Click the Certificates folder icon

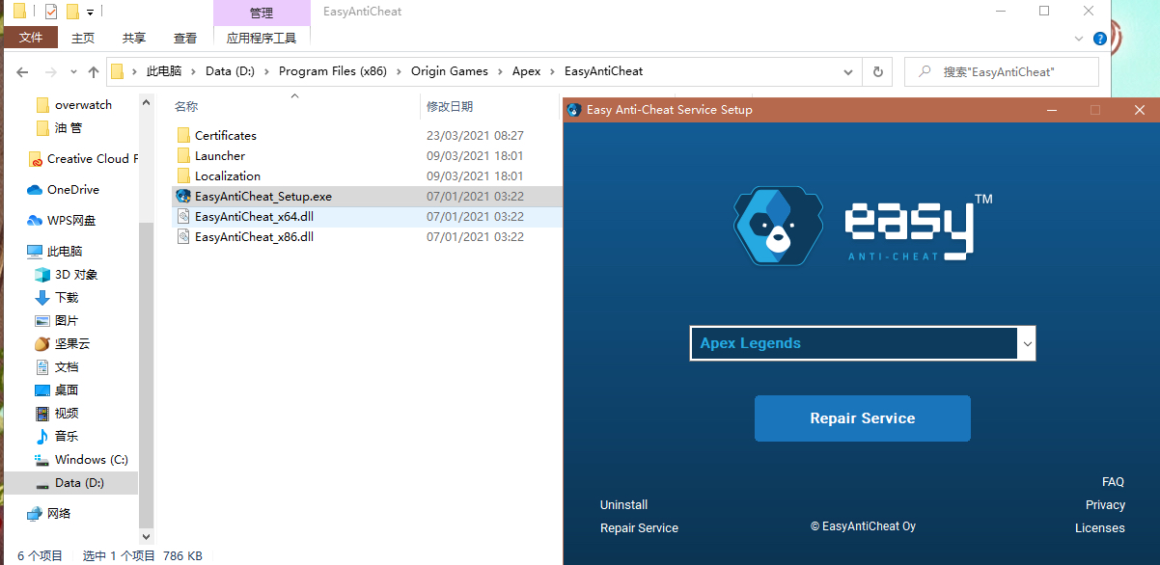click(183, 136)
